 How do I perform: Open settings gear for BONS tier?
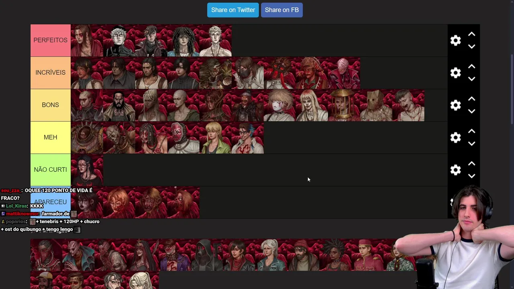tap(455, 105)
